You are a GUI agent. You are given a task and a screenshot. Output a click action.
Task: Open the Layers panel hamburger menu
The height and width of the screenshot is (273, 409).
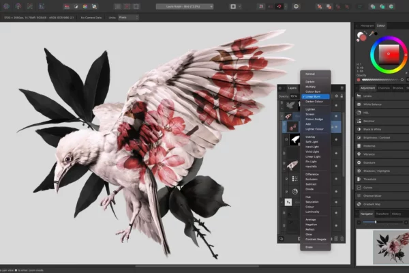[x=342, y=88]
